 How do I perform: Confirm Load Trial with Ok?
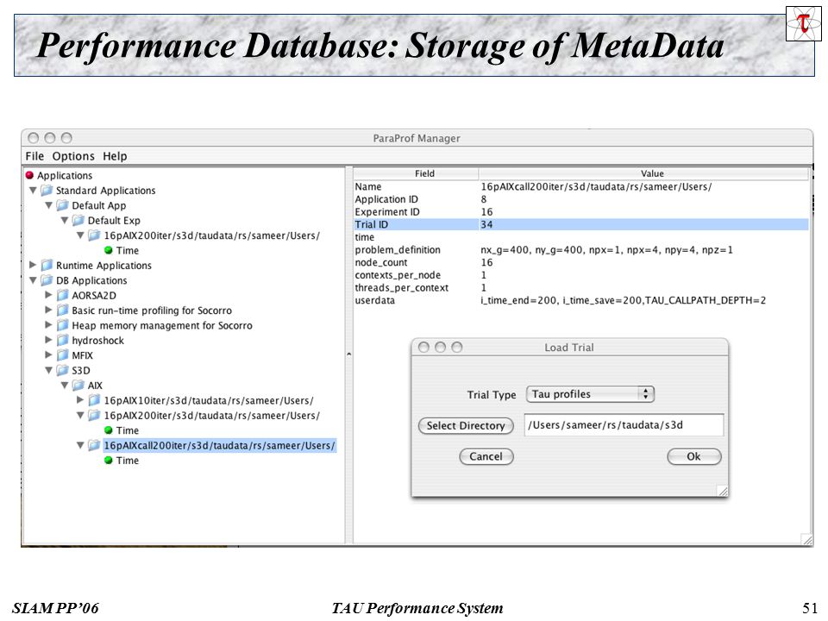(693, 456)
